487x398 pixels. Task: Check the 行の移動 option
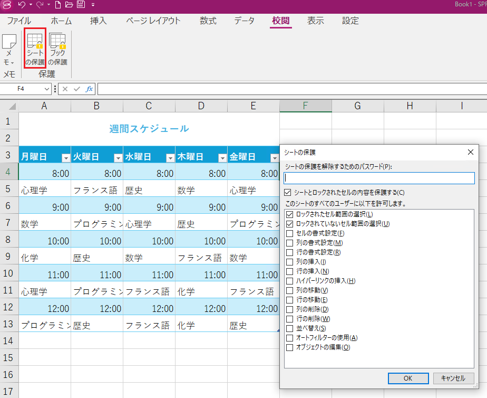point(289,300)
